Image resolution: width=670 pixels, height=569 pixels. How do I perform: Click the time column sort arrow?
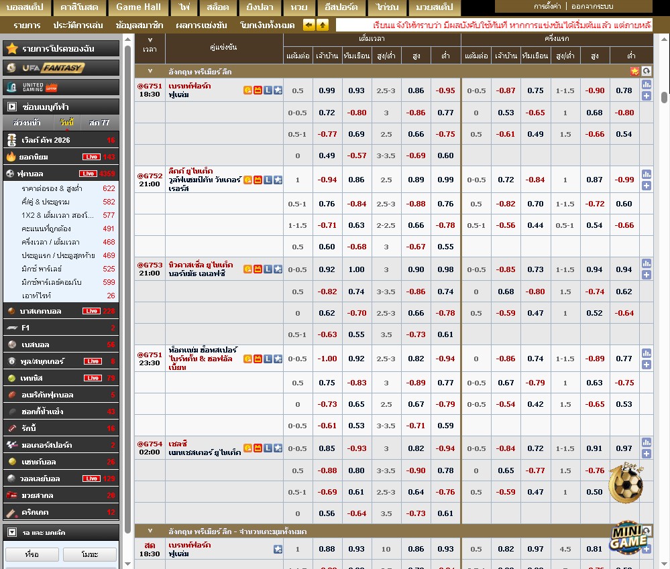click(x=150, y=40)
